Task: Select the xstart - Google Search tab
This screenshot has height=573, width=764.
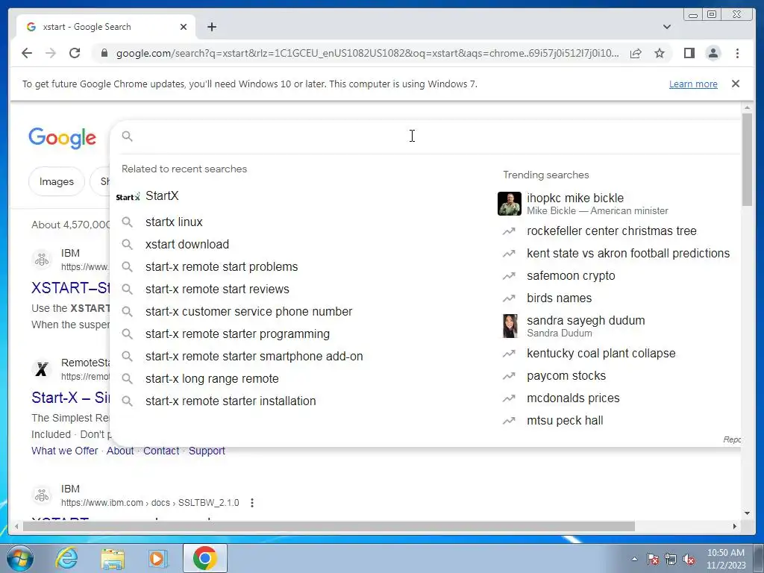Action: click(x=106, y=27)
